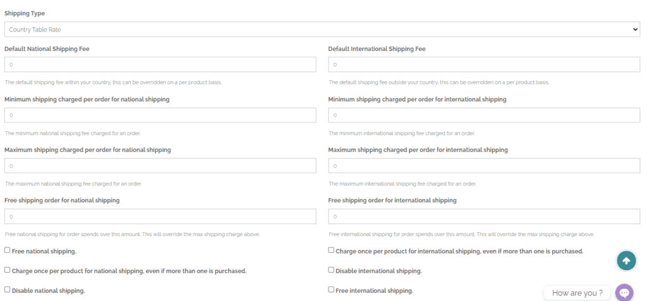Check Charge once per product for national shipping
647x301 pixels.
click(x=8, y=269)
